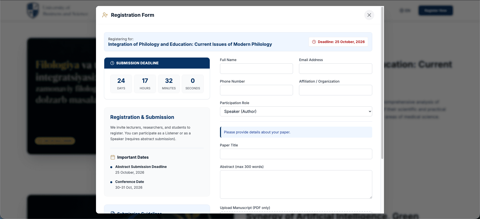The height and width of the screenshot is (219, 480).
Task: Click the '25 October, 2026' date under Abstract Submission
Action: 130,172
